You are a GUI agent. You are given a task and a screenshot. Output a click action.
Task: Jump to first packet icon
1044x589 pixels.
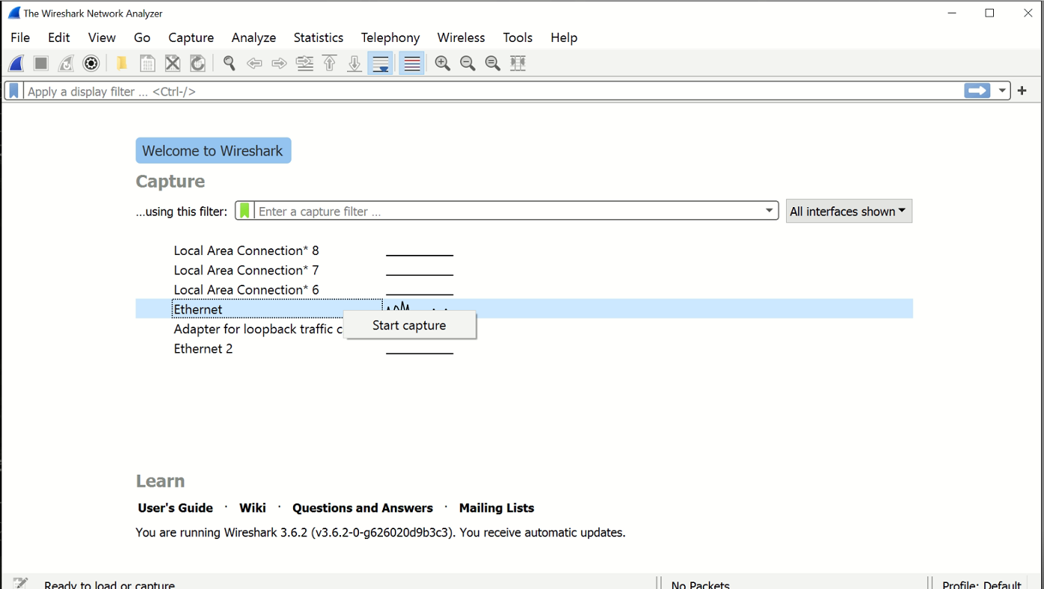pos(330,64)
